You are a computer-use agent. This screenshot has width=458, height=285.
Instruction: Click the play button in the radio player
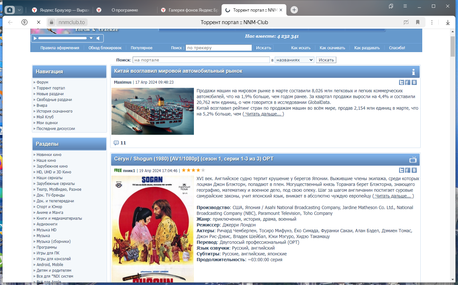pyautogui.click(x=35, y=38)
